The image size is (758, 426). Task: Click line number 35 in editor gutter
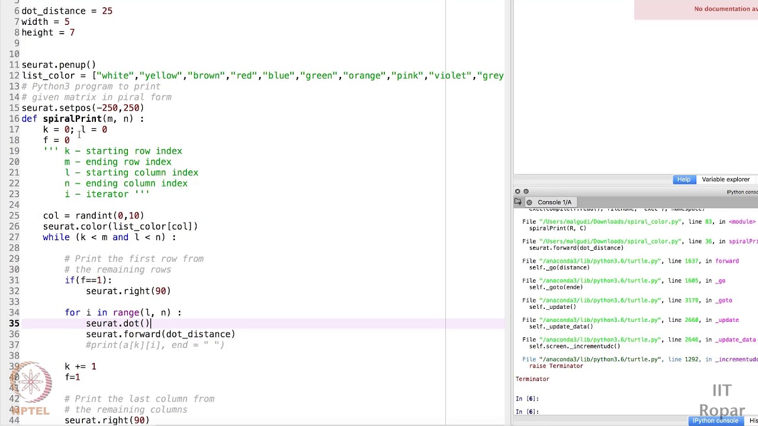pyautogui.click(x=14, y=324)
